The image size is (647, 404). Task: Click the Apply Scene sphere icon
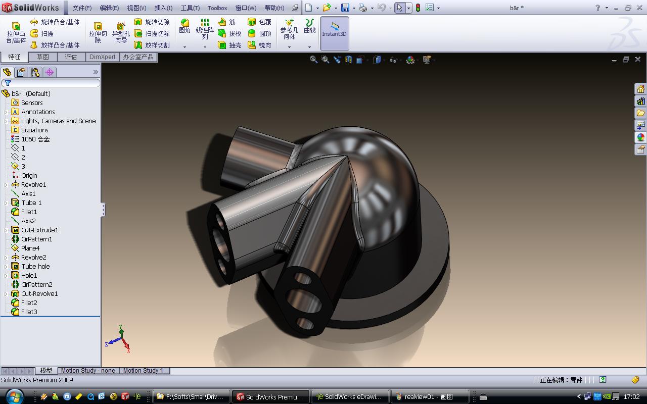[410, 60]
